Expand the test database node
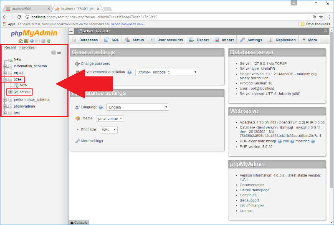The image size is (334, 225). [5, 113]
